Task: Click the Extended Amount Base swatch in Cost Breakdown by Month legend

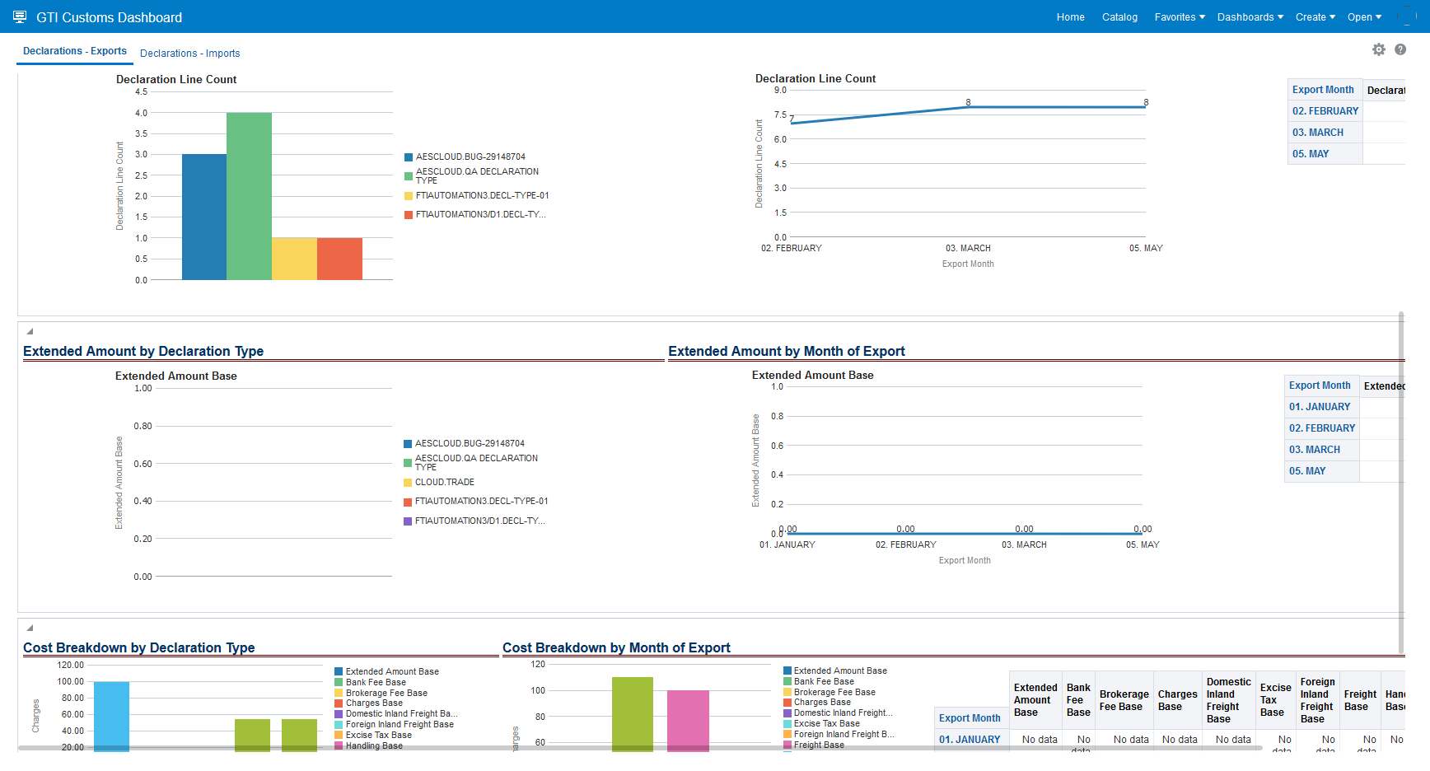Action: [787, 671]
